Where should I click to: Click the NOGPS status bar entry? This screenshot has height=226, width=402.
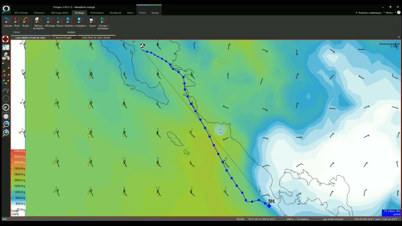click(241, 219)
